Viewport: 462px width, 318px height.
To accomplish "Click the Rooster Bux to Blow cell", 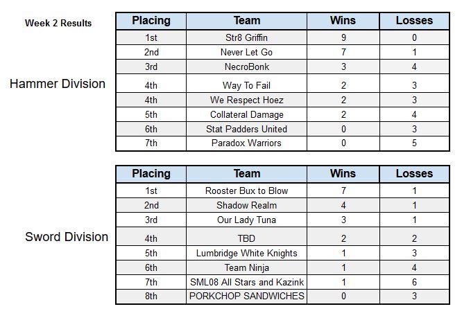I will click(247, 191).
